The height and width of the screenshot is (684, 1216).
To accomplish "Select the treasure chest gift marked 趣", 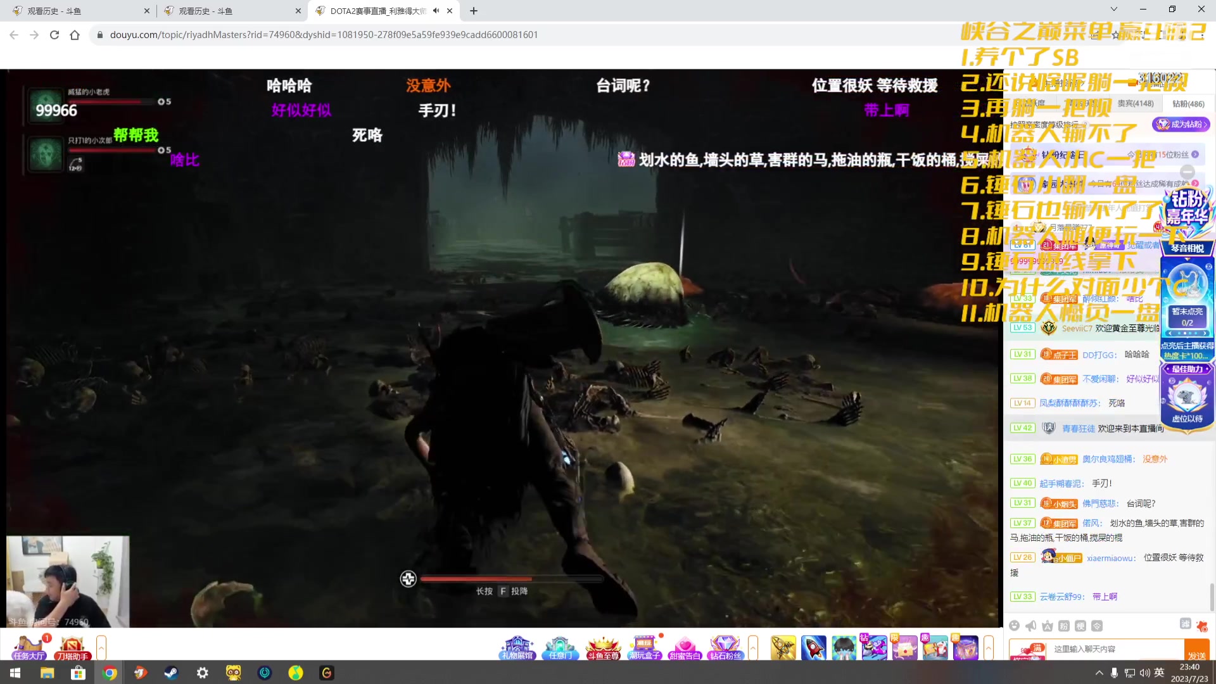I will click(x=935, y=647).
